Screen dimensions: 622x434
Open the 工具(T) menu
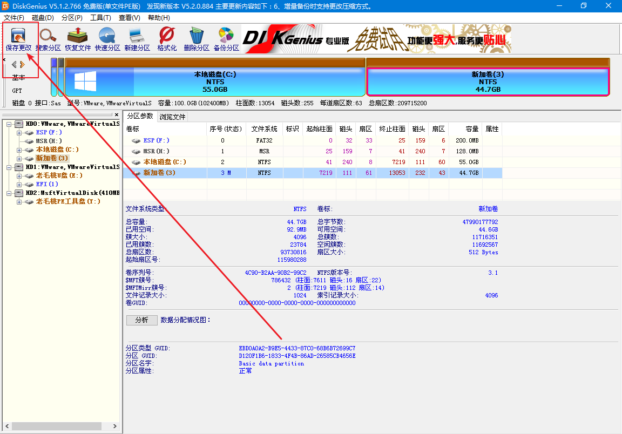click(x=100, y=17)
